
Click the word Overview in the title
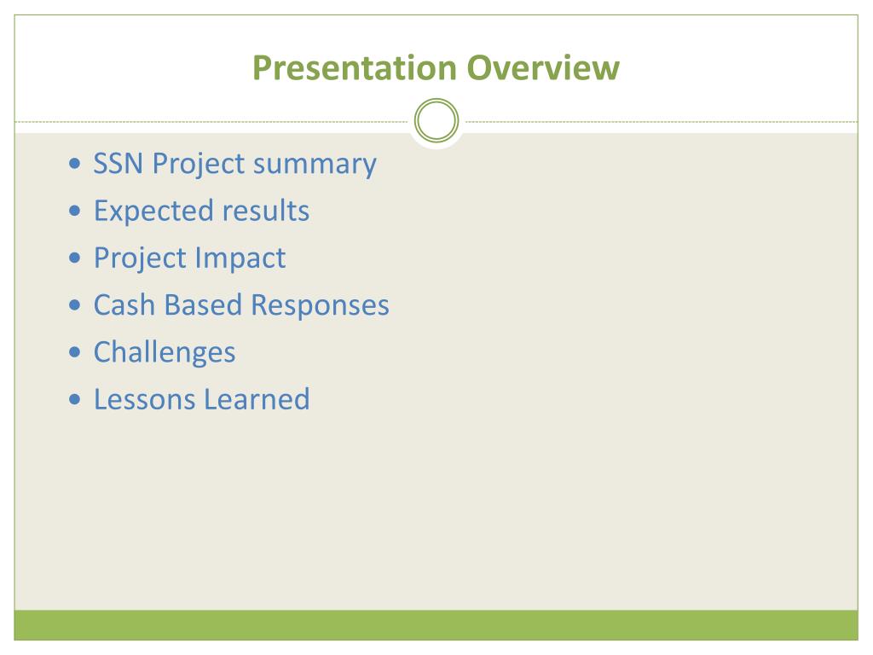point(543,68)
